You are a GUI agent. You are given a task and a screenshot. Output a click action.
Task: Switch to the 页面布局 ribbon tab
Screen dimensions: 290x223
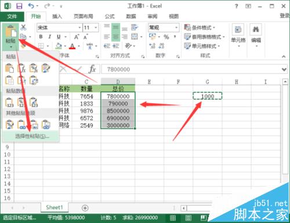84,16
